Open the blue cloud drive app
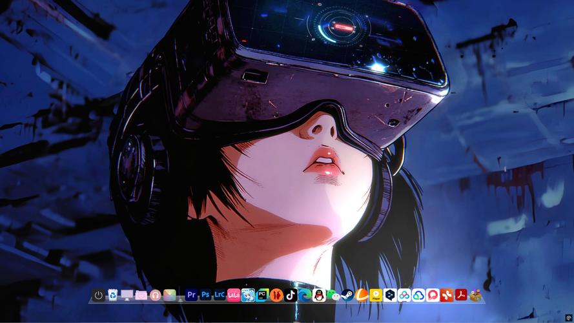574x323 pixels. click(418, 295)
